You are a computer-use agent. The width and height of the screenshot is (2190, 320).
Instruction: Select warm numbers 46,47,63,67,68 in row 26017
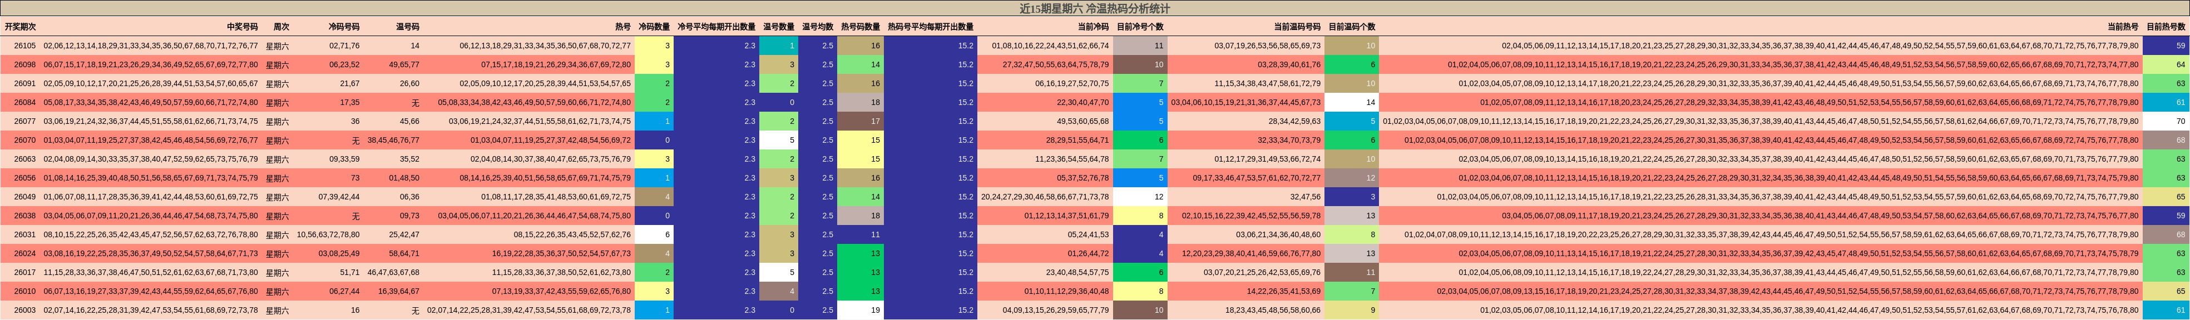(x=393, y=272)
